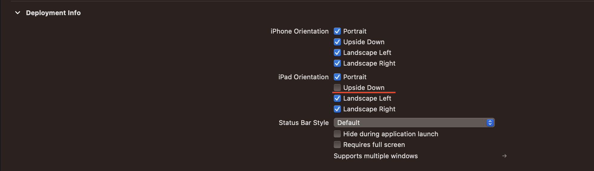This screenshot has height=171, width=594.
Task: Click the iPhone Orientation label
Action: (299, 31)
